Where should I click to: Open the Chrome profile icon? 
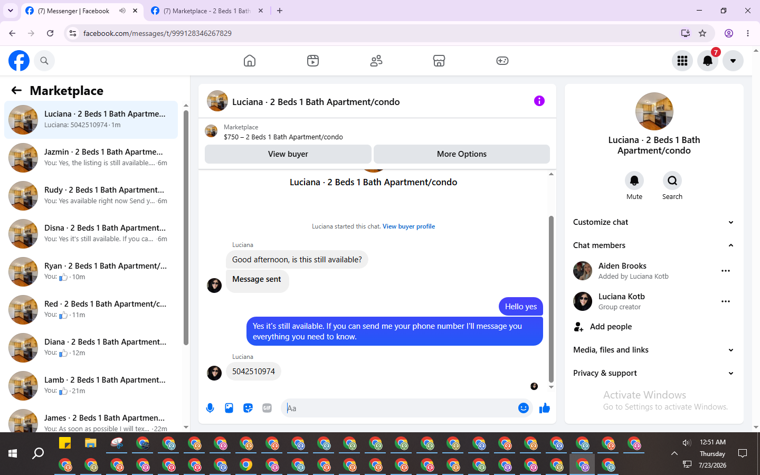coord(729,33)
